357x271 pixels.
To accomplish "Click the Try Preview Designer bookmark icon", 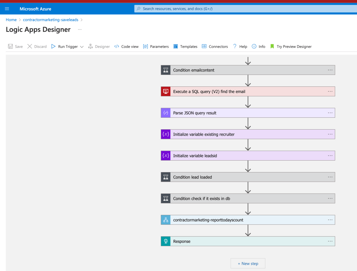I will tap(272, 46).
